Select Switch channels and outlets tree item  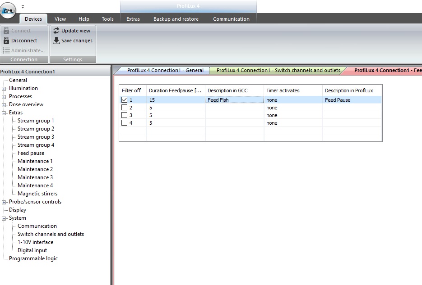point(51,234)
